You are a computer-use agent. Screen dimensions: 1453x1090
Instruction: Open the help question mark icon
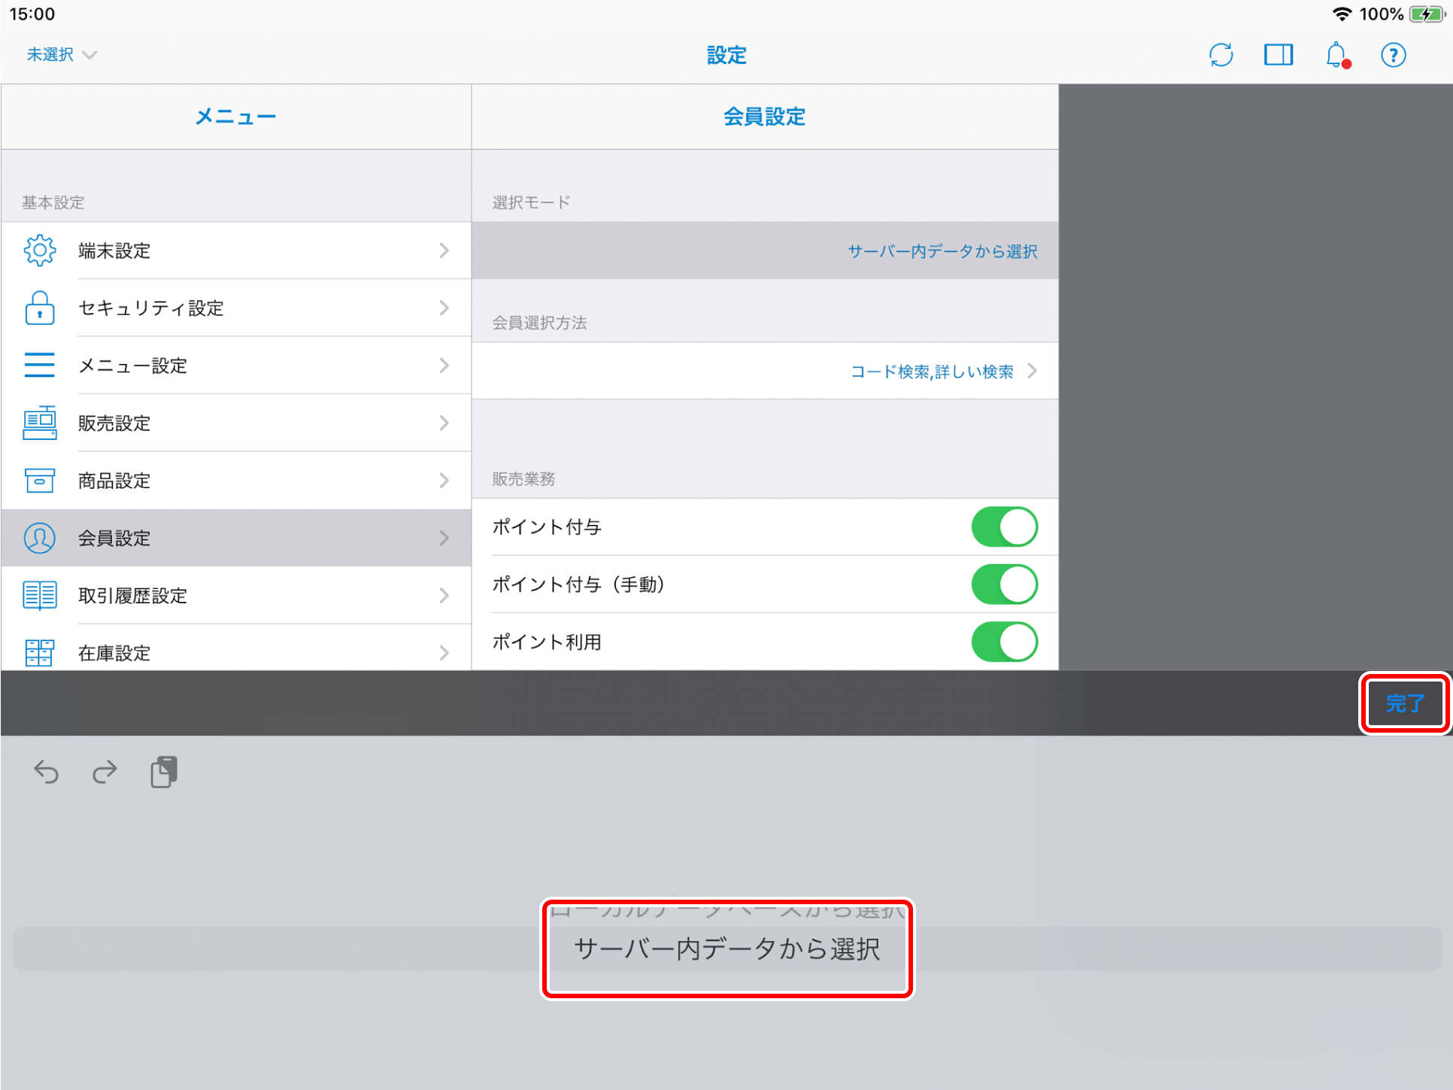pyautogui.click(x=1393, y=55)
